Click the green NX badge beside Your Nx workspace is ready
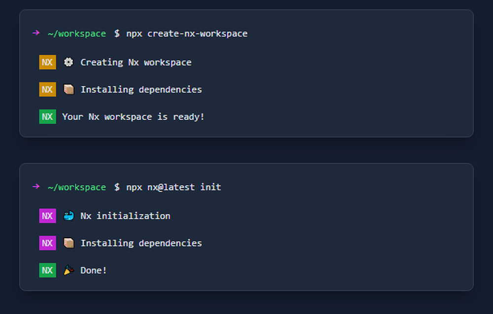Image resolution: width=493 pixels, height=314 pixels. click(47, 117)
